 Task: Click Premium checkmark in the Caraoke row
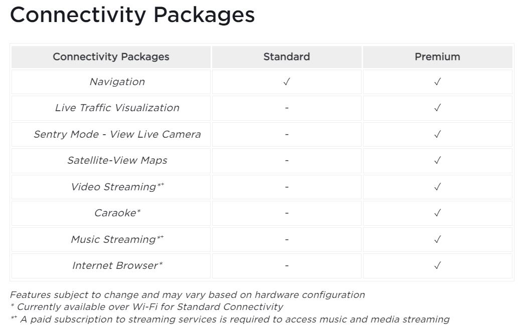(437, 213)
